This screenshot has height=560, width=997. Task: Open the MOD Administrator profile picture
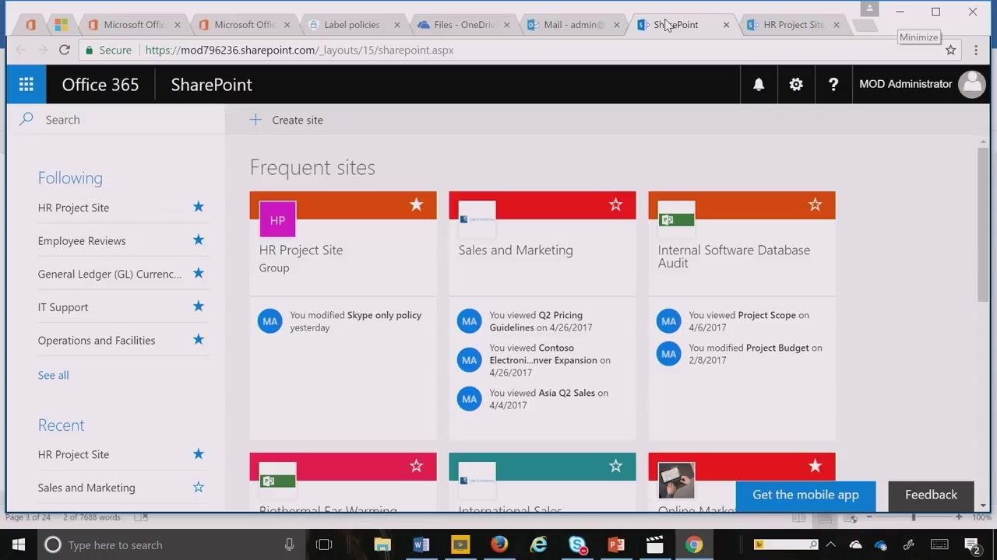click(971, 84)
